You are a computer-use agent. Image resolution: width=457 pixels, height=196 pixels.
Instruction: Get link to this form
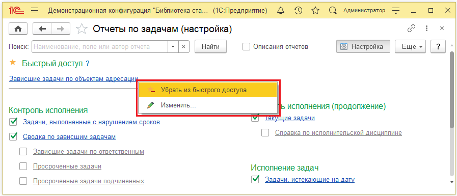[411, 28]
